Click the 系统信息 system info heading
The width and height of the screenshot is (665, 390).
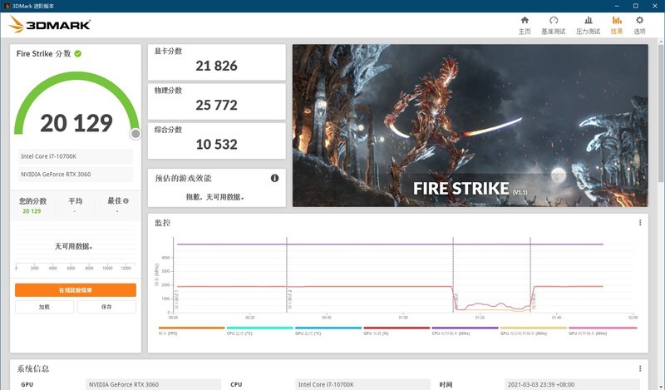tap(33, 368)
